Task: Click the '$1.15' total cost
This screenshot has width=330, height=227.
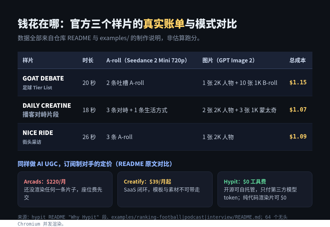Action: (x=298, y=82)
